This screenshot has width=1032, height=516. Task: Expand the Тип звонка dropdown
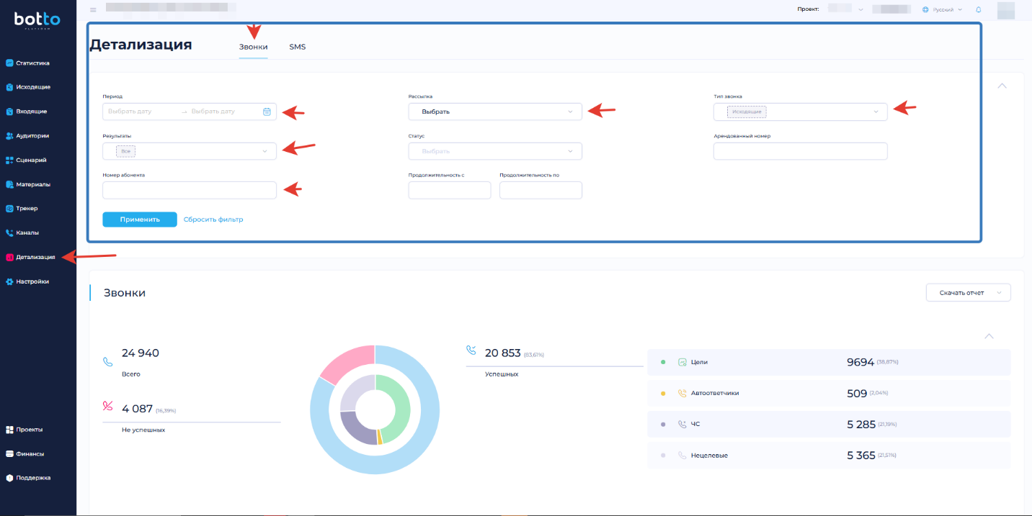click(800, 112)
